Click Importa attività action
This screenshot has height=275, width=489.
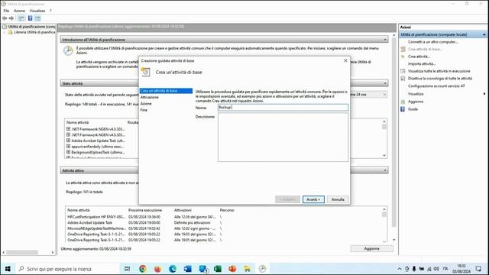click(x=422, y=64)
